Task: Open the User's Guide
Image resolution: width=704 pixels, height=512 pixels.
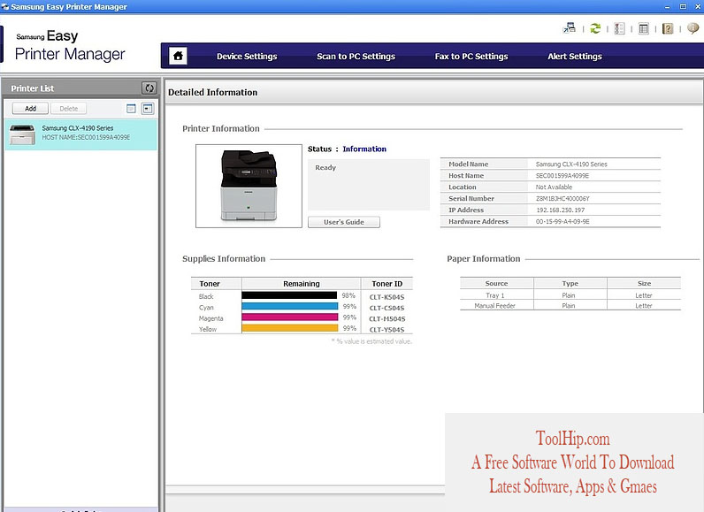Action: point(344,222)
